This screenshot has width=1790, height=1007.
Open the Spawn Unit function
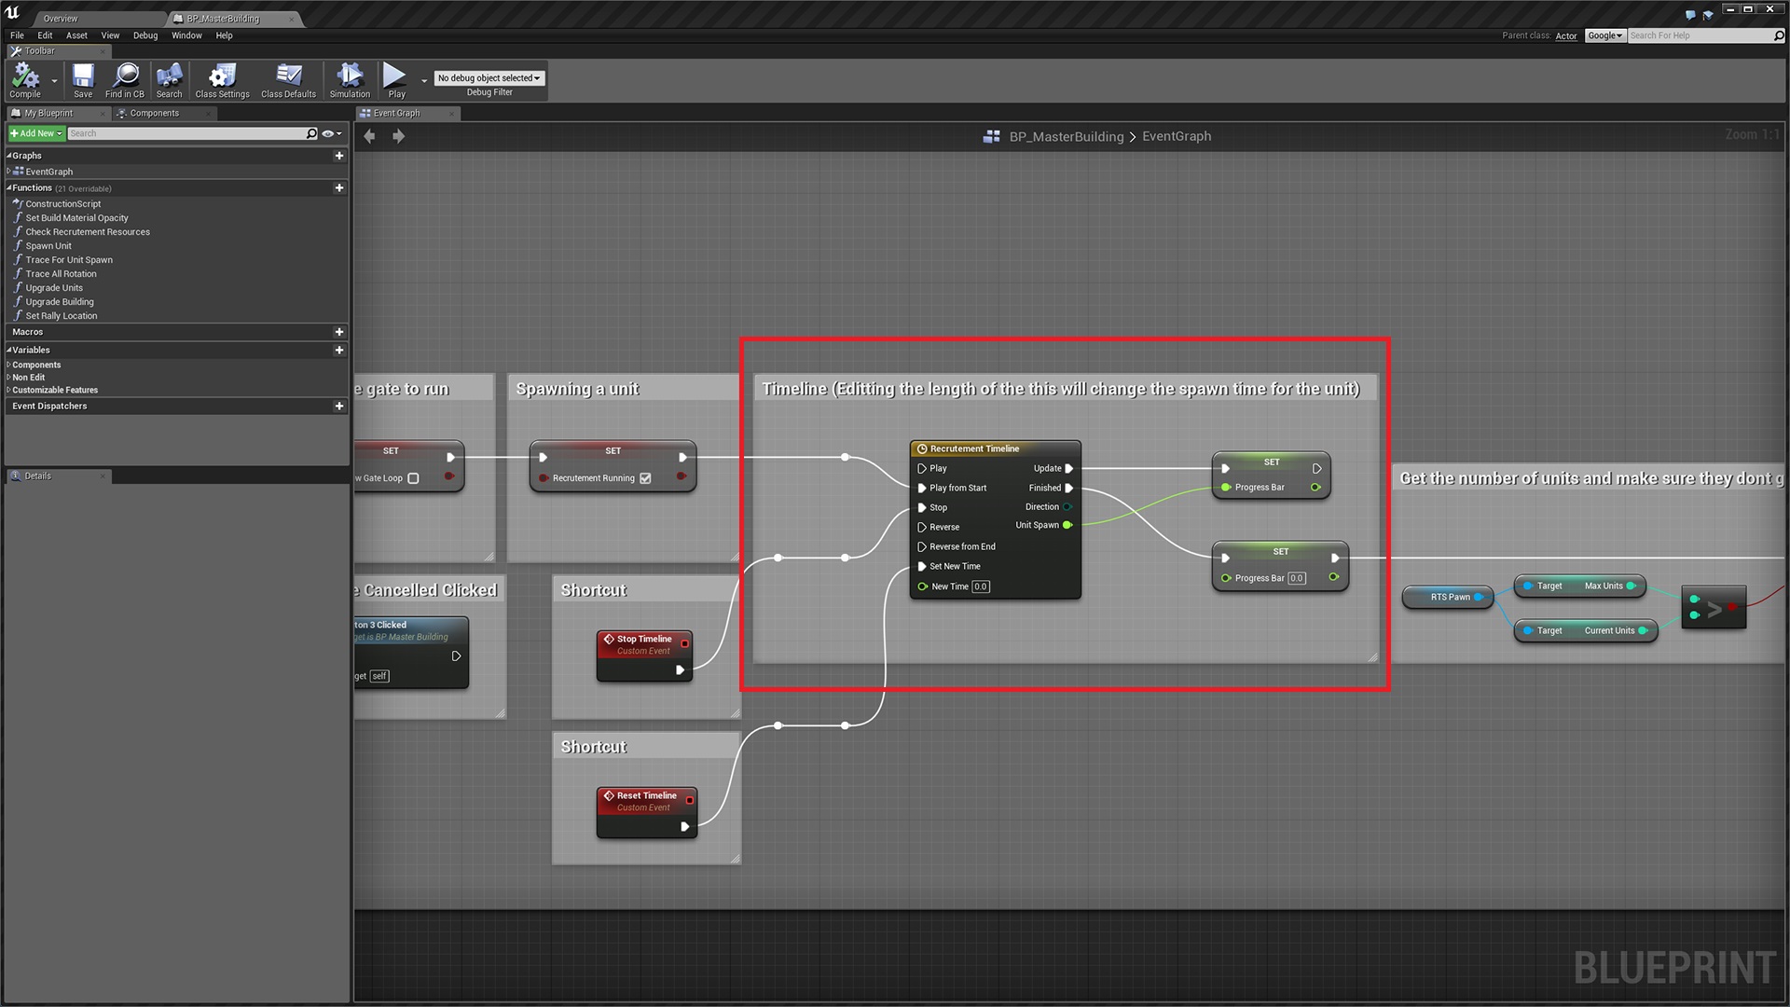point(48,246)
